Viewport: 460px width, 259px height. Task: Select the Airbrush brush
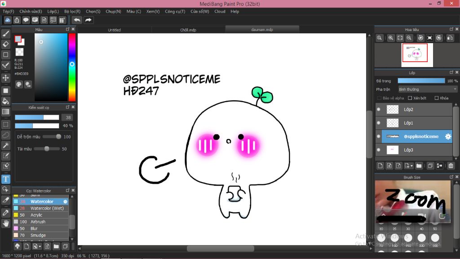click(x=40, y=222)
